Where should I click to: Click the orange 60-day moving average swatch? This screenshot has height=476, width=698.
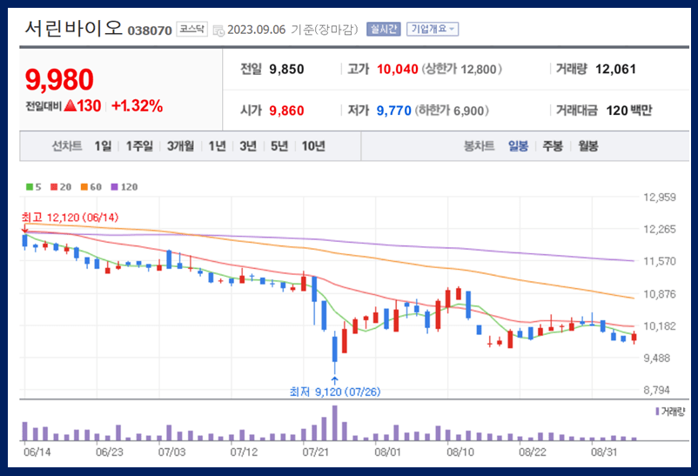pyautogui.click(x=84, y=187)
